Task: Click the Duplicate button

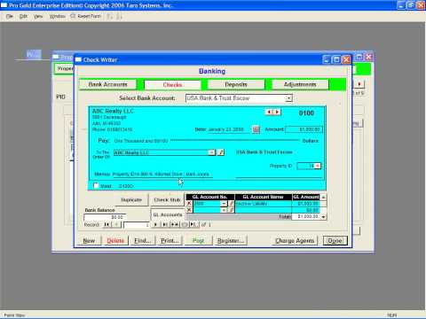Action: coord(131,200)
